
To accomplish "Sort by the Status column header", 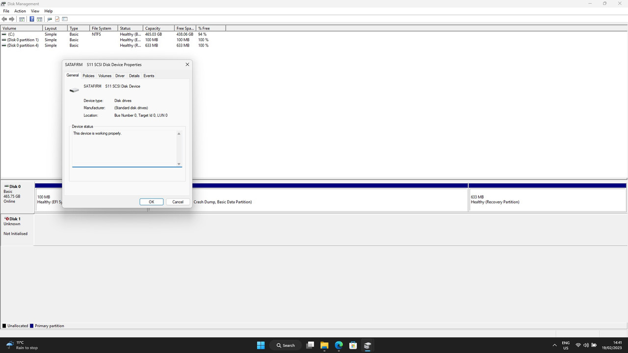I will 131,28.
